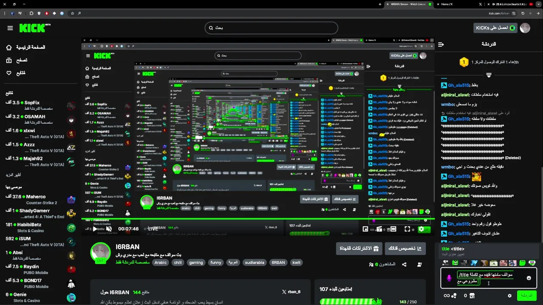Play the stream video
Screen dimensions: 543x305
[95, 229]
